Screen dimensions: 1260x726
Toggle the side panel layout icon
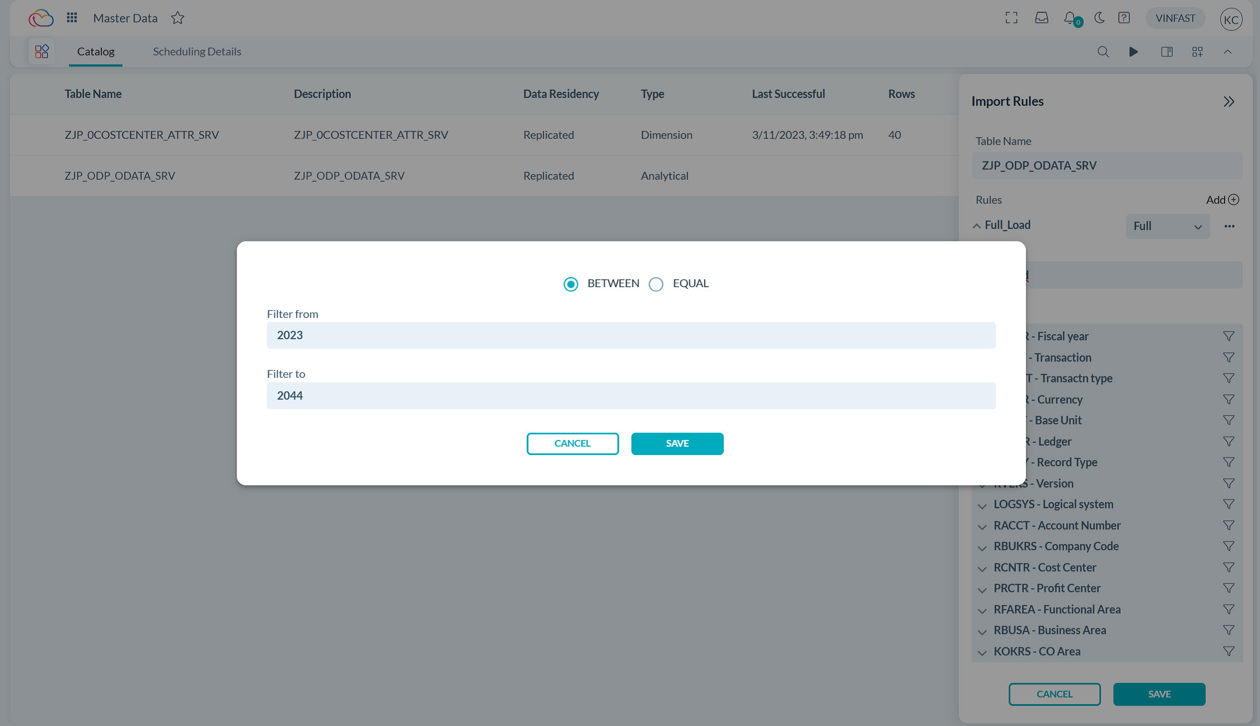click(1167, 51)
